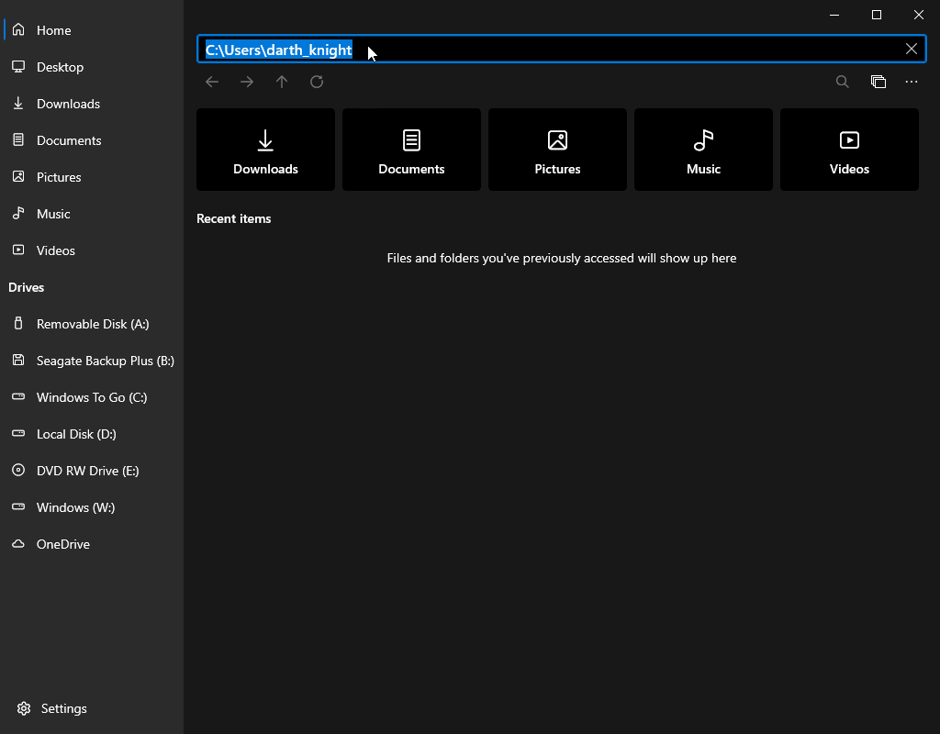
Task: Click the forward navigation arrow
Action: pos(246,82)
